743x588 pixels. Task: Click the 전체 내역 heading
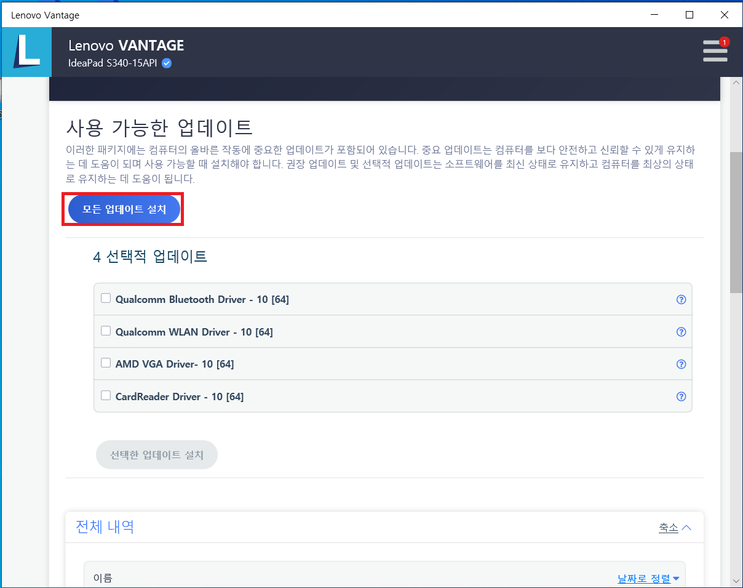coord(105,526)
